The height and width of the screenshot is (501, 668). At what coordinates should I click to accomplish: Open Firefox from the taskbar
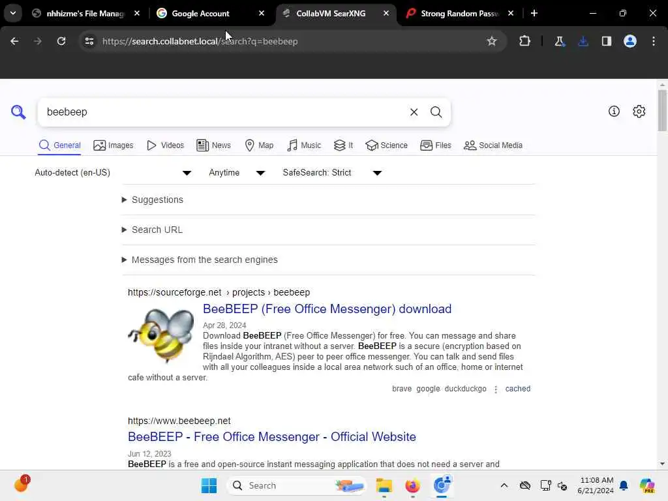click(412, 485)
